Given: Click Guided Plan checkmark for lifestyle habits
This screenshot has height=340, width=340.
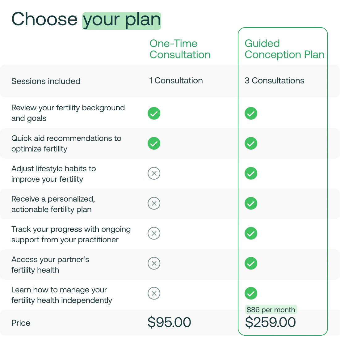Looking at the screenshot, I should (x=251, y=173).
